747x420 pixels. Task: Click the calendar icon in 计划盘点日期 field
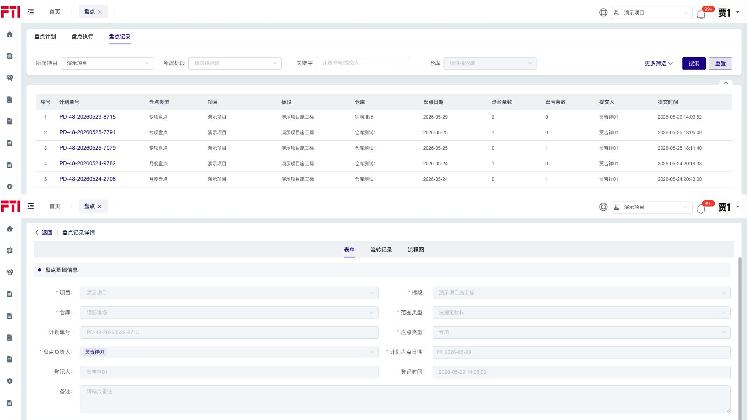(439, 352)
